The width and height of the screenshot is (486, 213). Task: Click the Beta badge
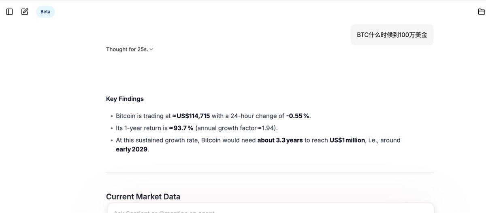45,12
